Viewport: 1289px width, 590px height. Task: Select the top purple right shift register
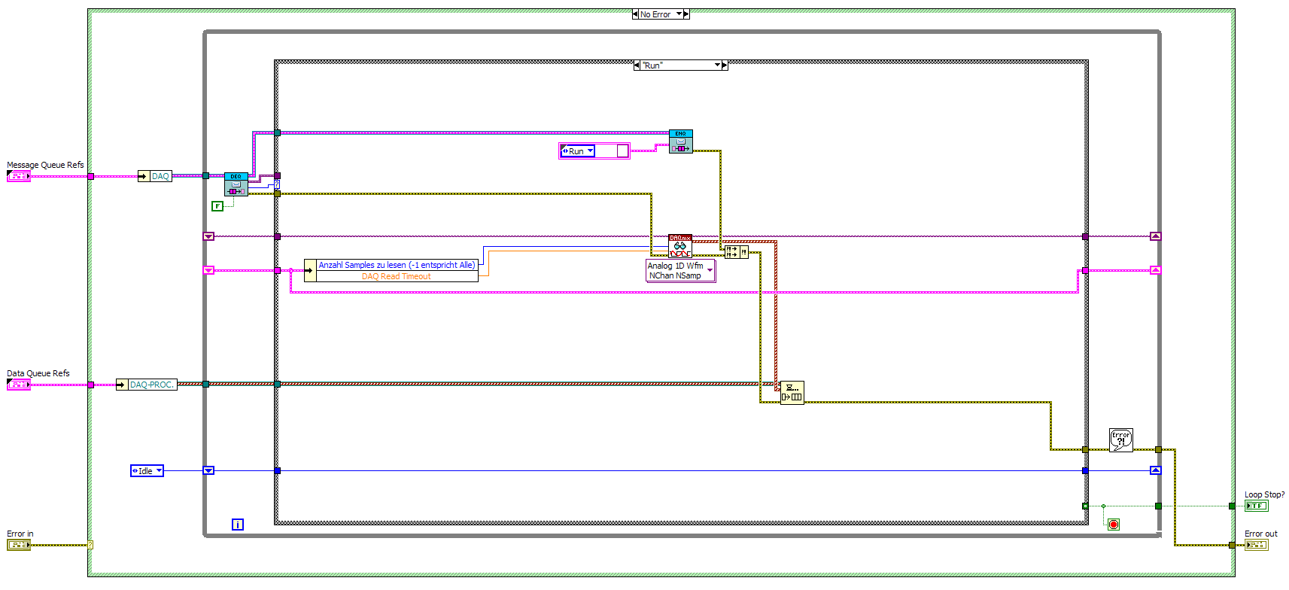(x=1156, y=236)
